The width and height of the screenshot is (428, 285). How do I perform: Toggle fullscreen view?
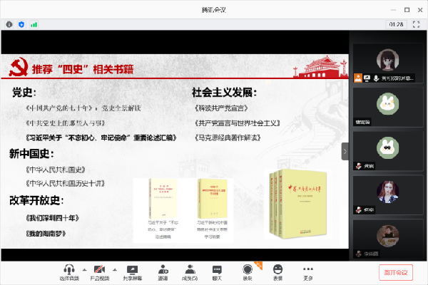point(417,24)
